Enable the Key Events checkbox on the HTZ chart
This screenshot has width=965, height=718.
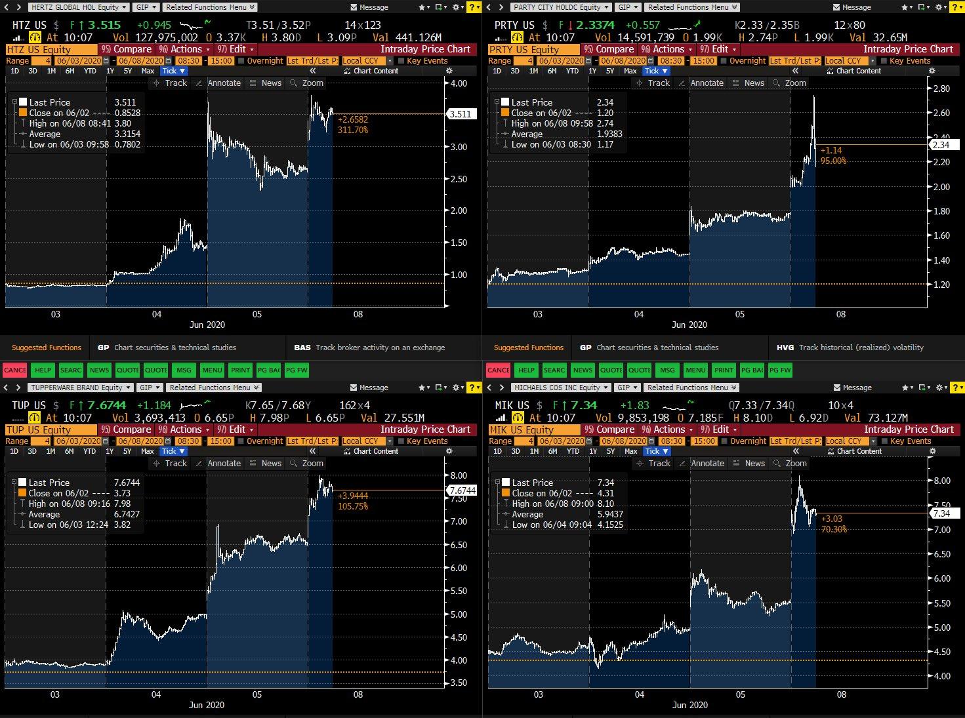tap(401, 61)
